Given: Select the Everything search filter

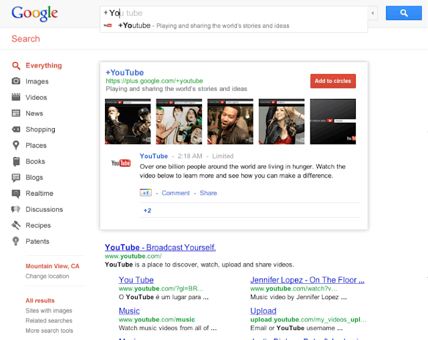Looking at the screenshot, I should click(44, 65).
